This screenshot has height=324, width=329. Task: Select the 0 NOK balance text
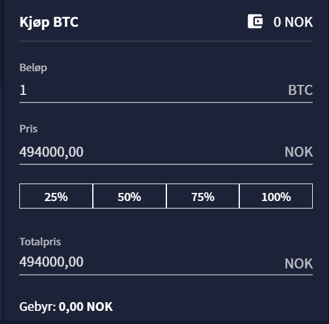[x=293, y=22]
